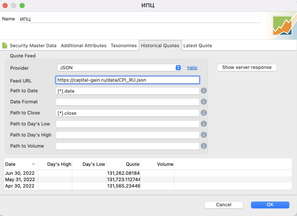Click the info icon beside Path to Date

(x=204, y=91)
